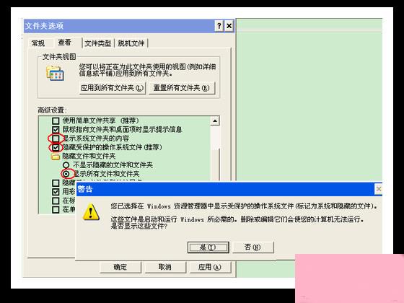Click the yellow warning triangle icon
The width and height of the screenshot is (404, 303).
91,212
